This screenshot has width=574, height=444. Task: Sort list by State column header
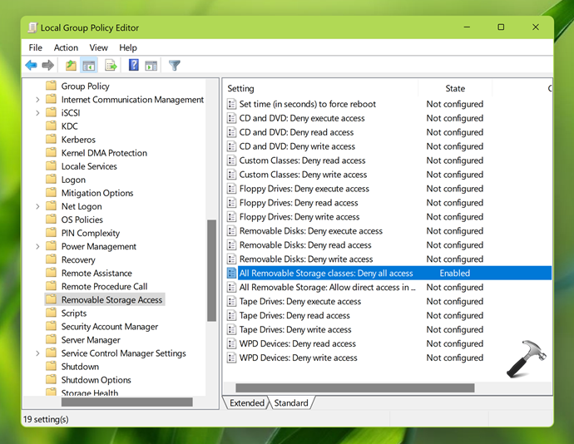(455, 88)
